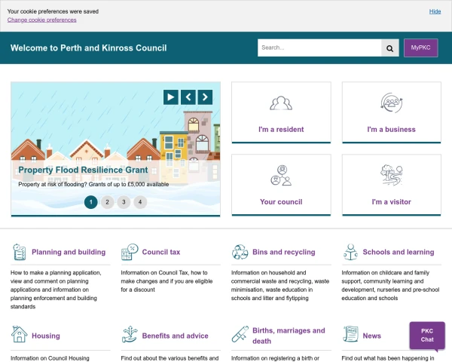Click the MyPKC button

421,48
